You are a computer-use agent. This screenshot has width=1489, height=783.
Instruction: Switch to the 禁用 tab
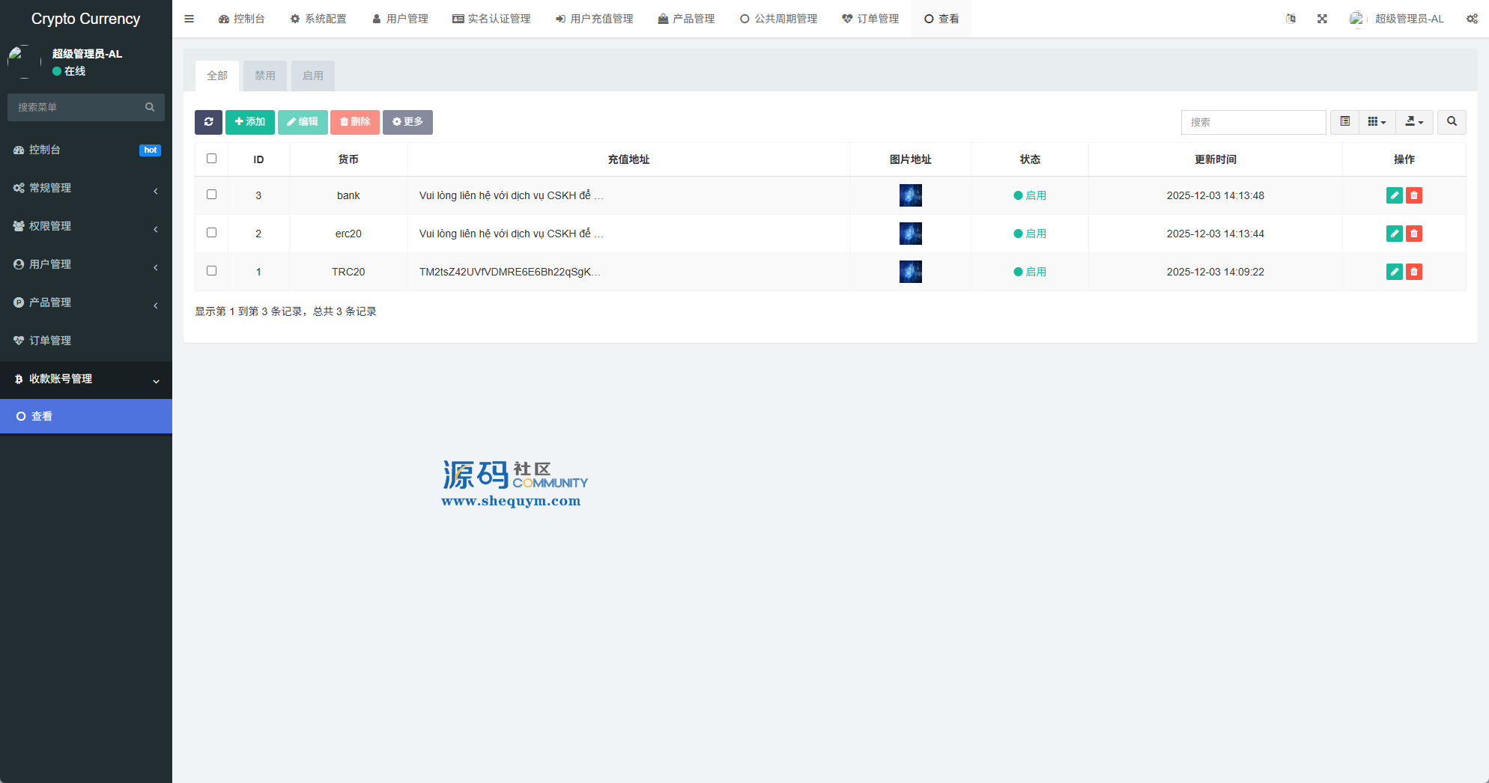264,76
